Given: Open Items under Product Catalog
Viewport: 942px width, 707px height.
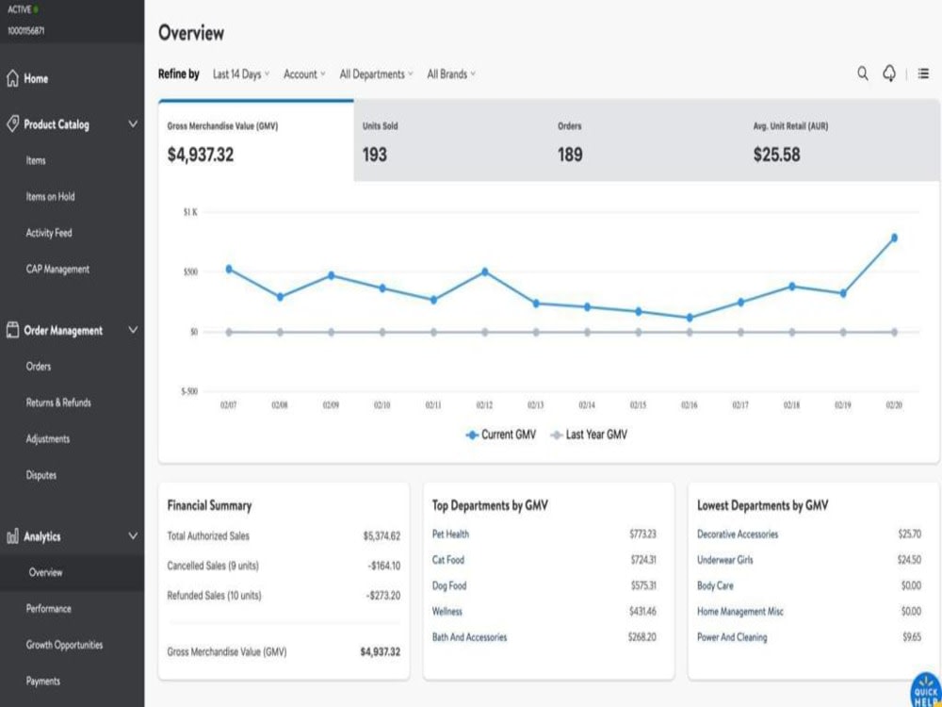Looking at the screenshot, I should (36, 160).
